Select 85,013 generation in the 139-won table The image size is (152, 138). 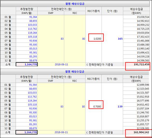[33, 116]
